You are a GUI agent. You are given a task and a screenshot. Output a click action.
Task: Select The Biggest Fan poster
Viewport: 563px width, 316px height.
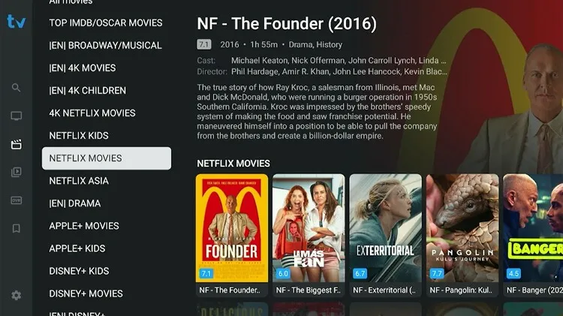coord(309,235)
